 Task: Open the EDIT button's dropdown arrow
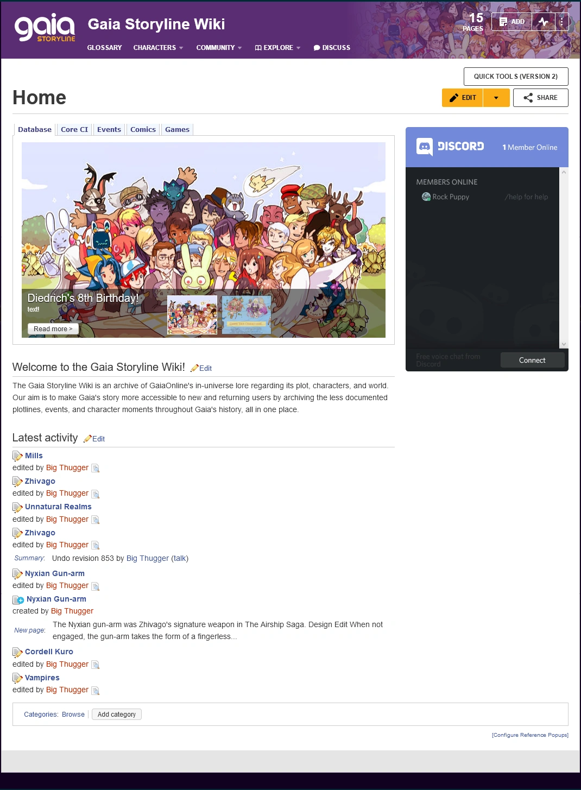(x=496, y=98)
